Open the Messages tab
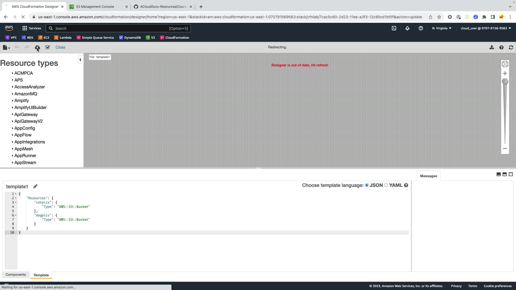 428,176
